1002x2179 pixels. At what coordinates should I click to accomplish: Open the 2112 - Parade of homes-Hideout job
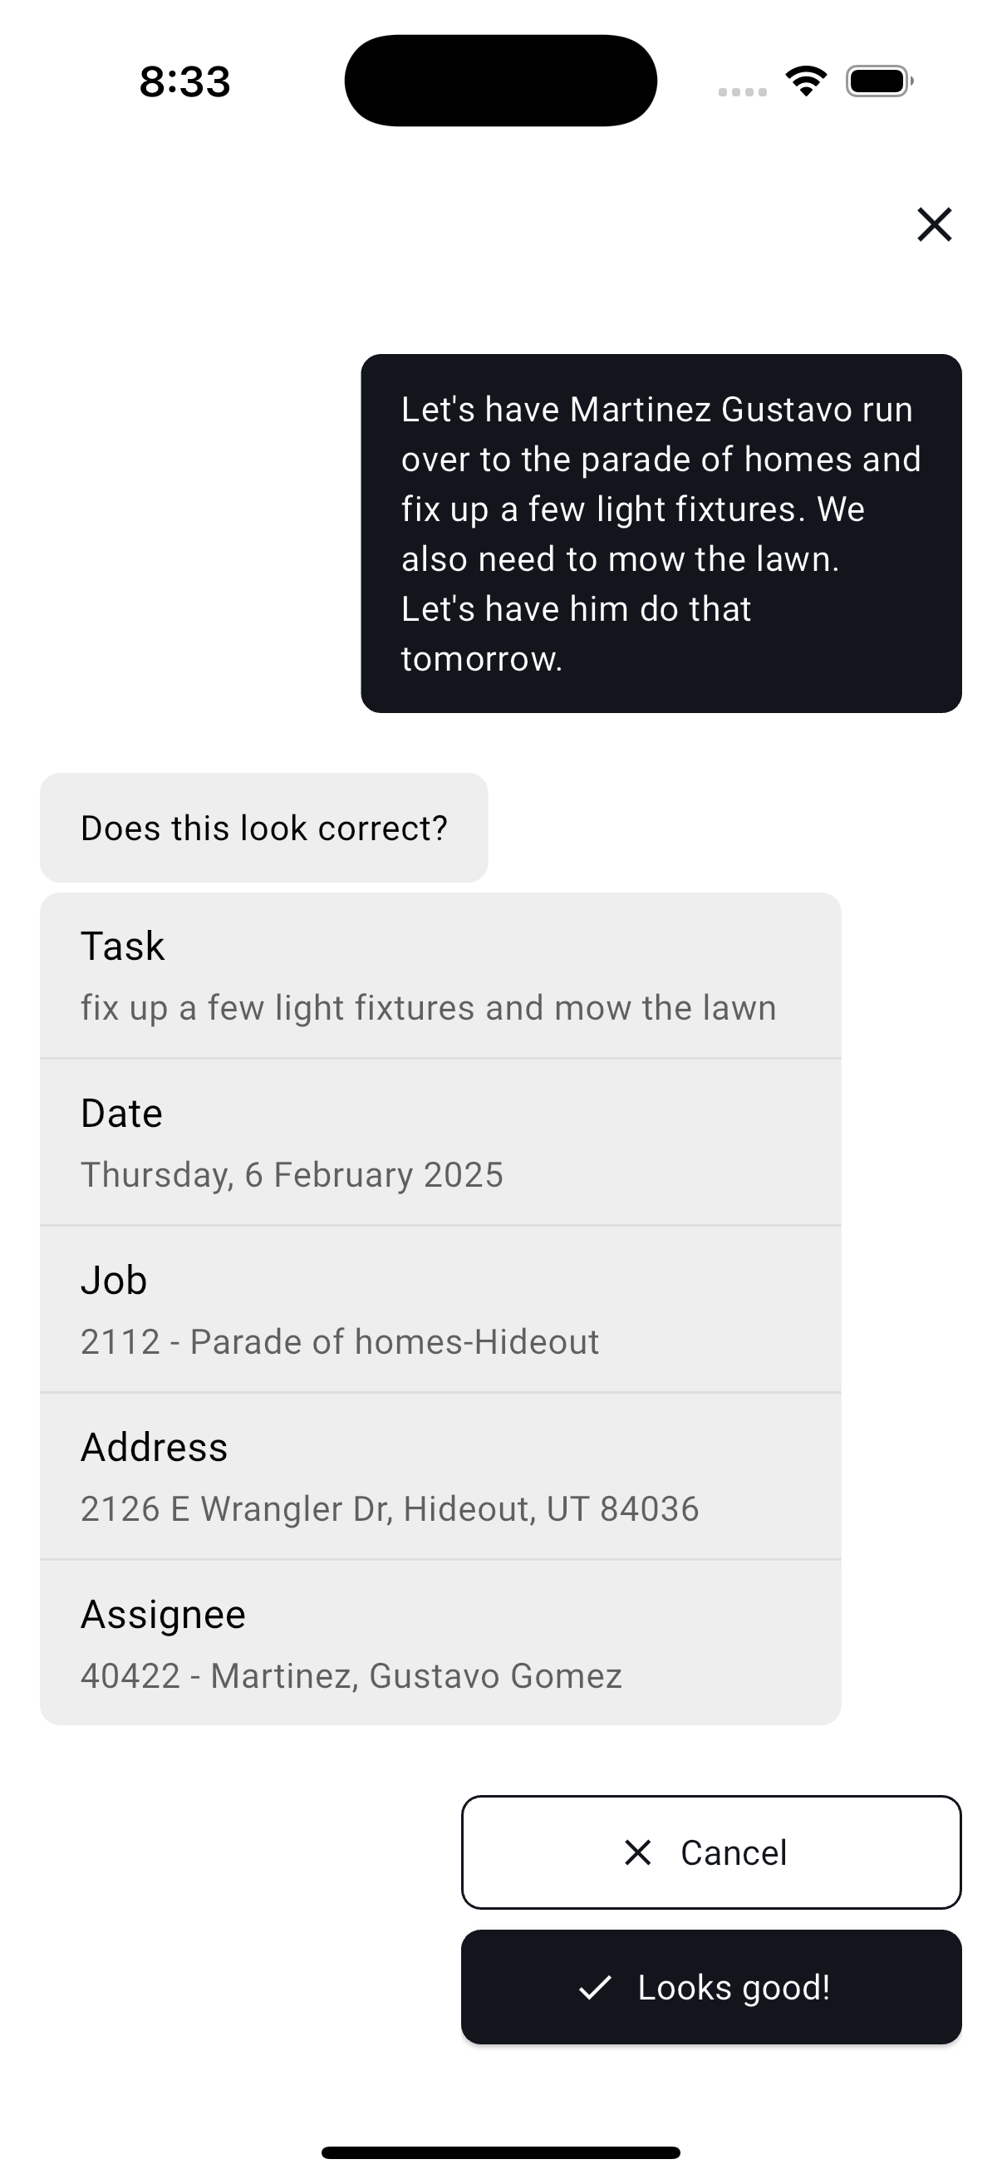tap(339, 1341)
